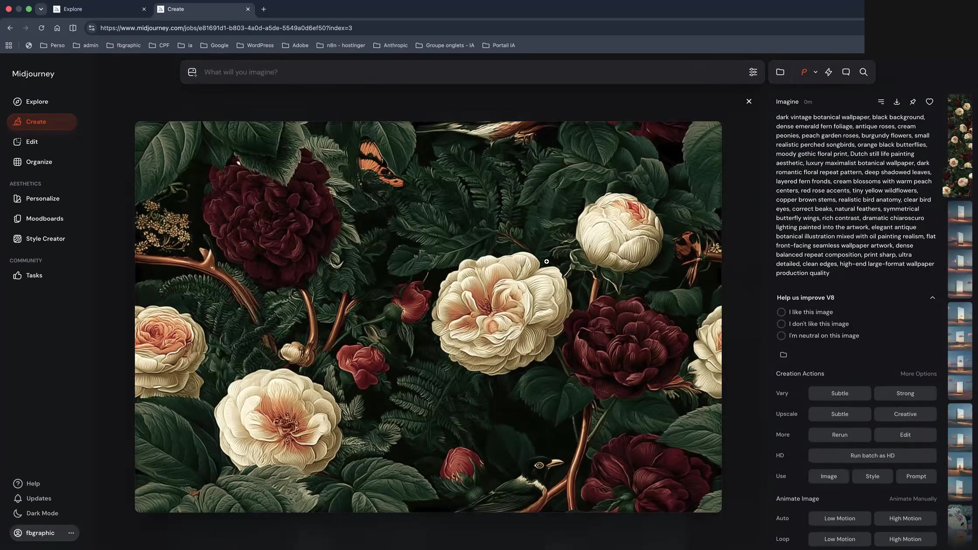
Task: Switch to the Explore browser tab
Action: [100, 9]
